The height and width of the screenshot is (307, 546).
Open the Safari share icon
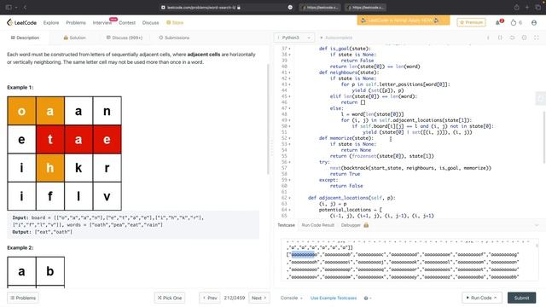coord(516,7)
